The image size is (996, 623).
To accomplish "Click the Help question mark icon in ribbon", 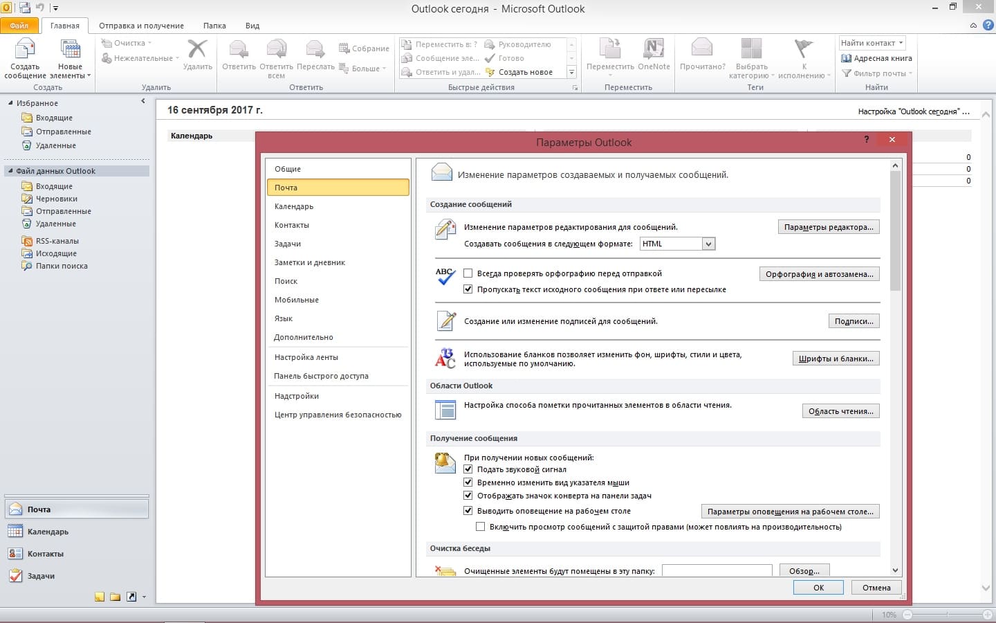I will click(x=988, y=26).
